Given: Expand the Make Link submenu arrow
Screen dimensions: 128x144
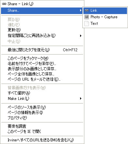Looking at the screenshot, I should pyautogui.click(x=80, y=99).
